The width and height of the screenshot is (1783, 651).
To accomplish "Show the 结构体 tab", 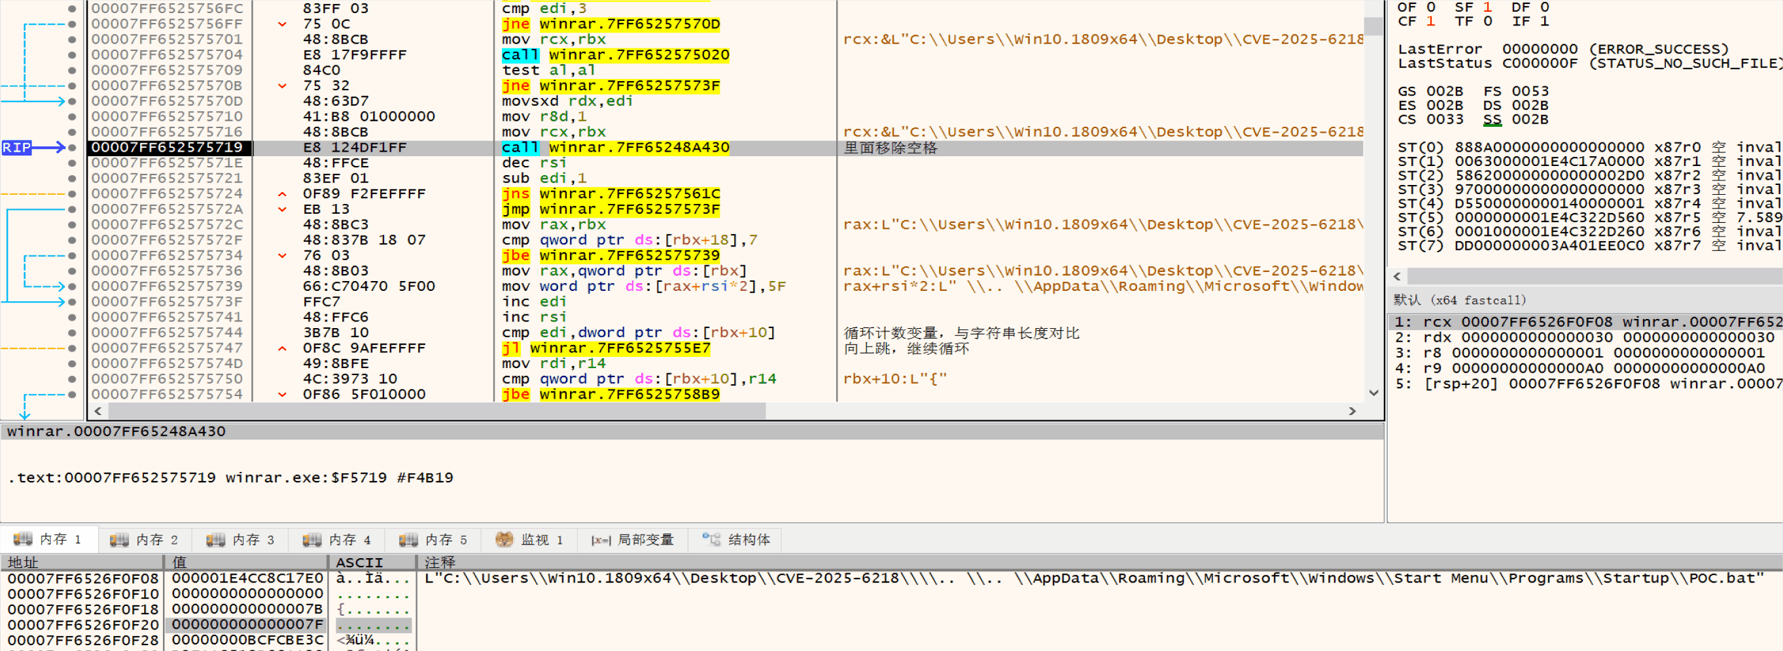I will [737, 539].
